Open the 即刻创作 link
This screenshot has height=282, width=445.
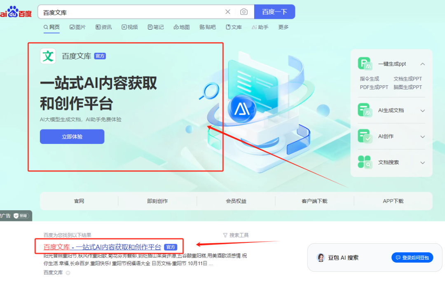pyautogui.click(x=157, y=201)
